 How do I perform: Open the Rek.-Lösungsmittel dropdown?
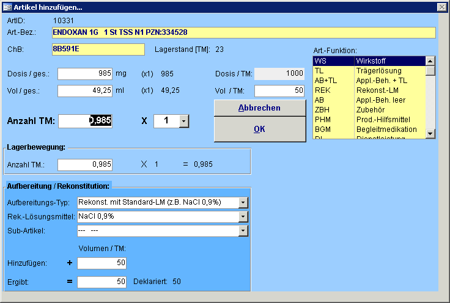point(243,216)
